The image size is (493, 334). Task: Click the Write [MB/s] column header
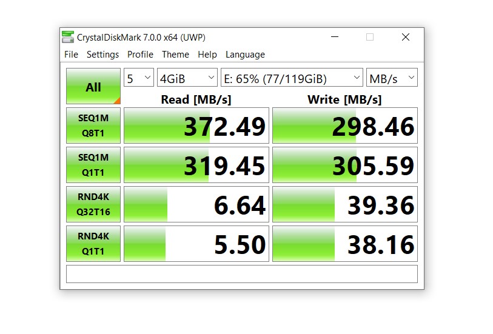[344, 99]
